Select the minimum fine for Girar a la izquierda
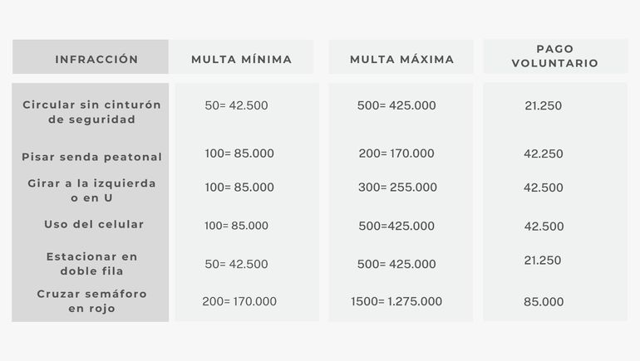The width and height of the screenshot is (640, 361). pos(239,188)
